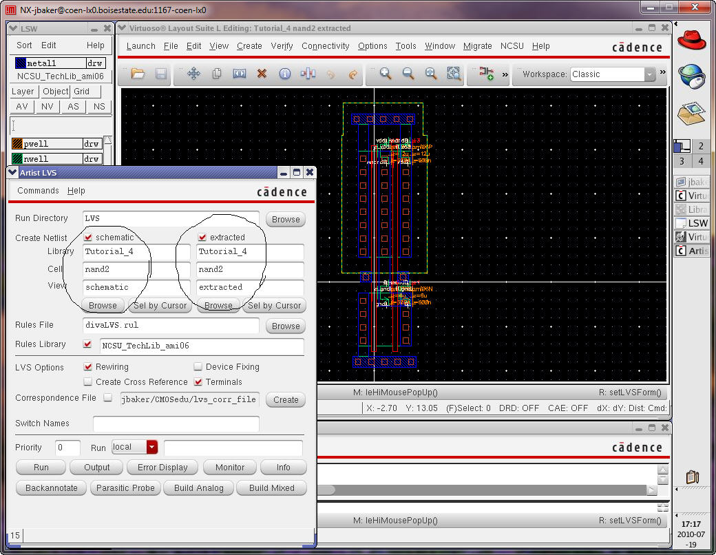Click the Zoom In magnifier icon
The image size is (716, 555).
point(386,74)
